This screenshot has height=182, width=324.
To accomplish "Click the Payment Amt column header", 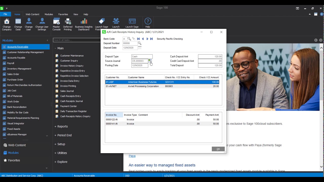I will (x=210, y=115).
